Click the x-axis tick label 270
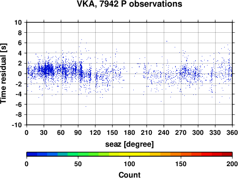The width and height of the screenshot is (238, 178). point(181,132)
